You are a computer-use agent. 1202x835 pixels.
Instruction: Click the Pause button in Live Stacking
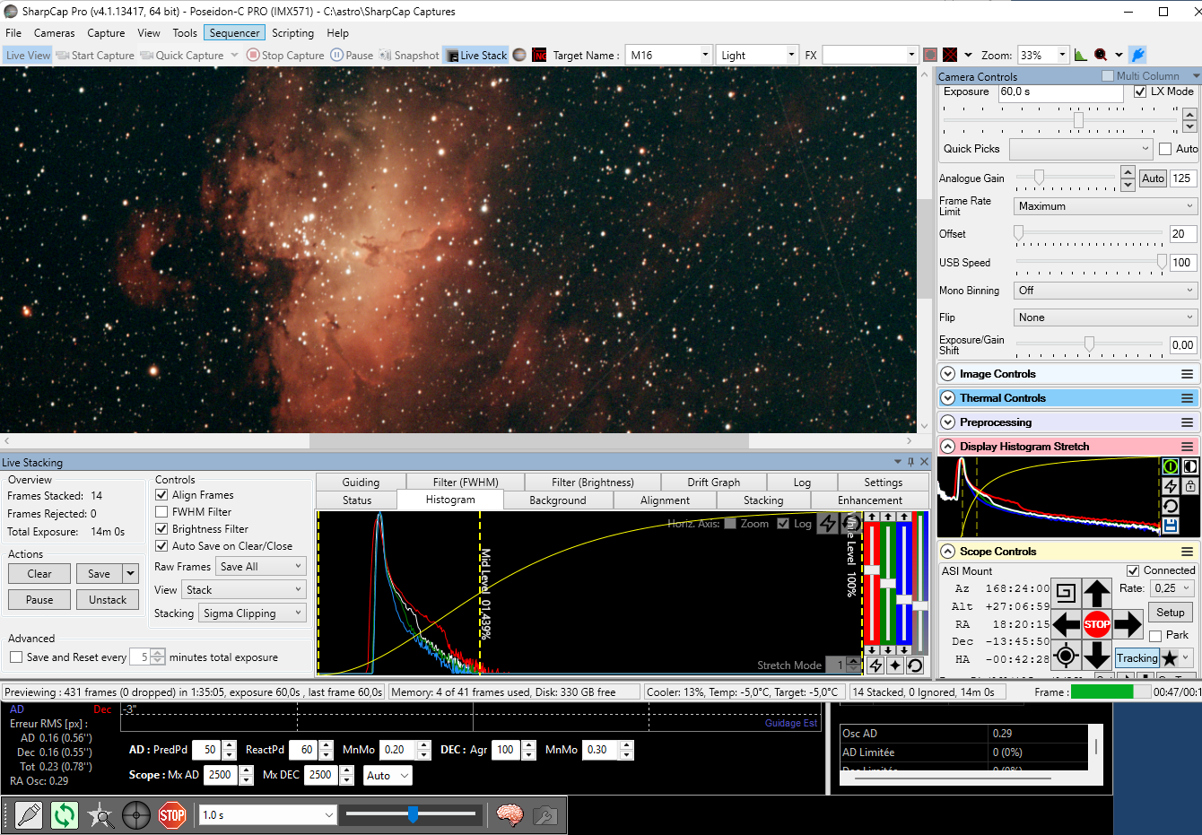click(39, 600)
